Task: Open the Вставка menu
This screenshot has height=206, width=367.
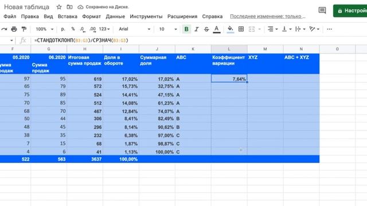Action: 68,17
